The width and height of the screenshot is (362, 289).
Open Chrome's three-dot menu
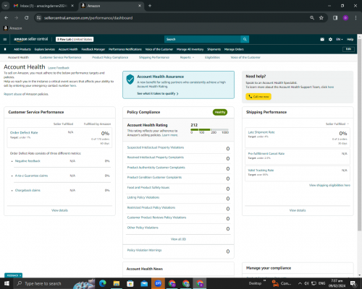[x=355, y=18]
